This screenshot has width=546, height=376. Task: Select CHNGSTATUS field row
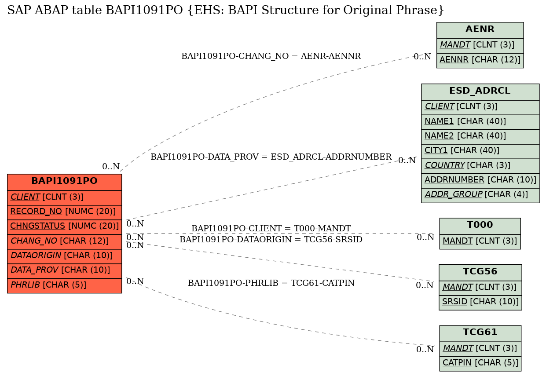click(x=64, y=226)
